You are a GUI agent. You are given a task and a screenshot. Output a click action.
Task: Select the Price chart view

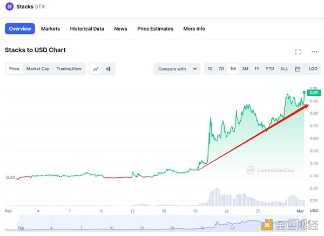(15, 69)
